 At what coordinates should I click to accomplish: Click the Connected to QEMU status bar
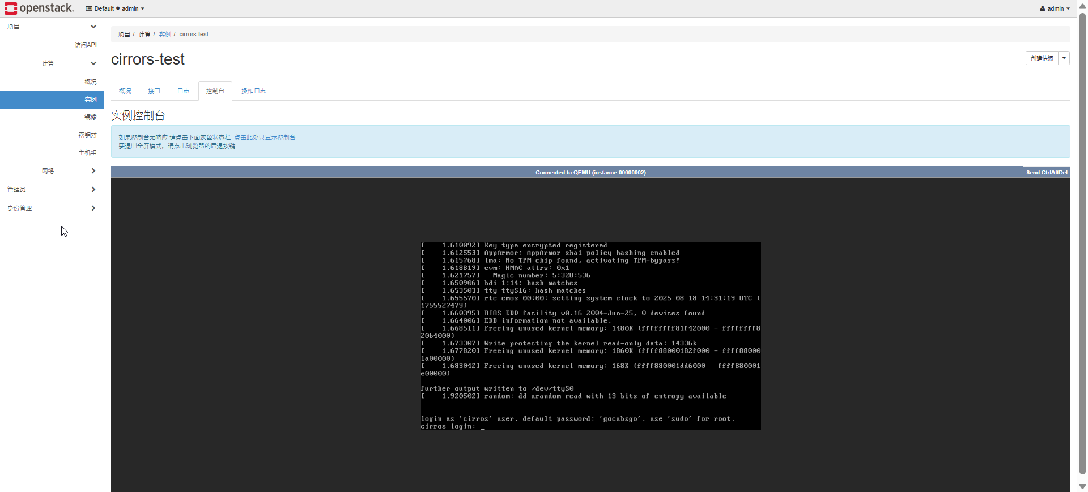tap(567, 172)
